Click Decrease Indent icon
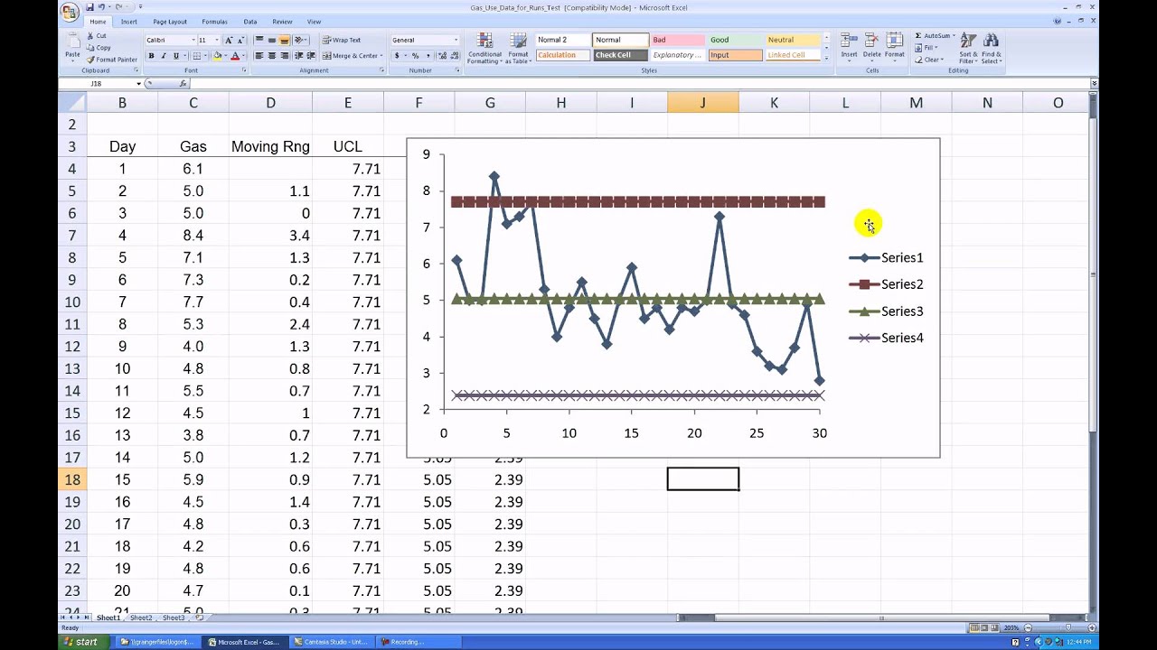The height and width of the screenshot is (650, 1157). coord(299,56)
